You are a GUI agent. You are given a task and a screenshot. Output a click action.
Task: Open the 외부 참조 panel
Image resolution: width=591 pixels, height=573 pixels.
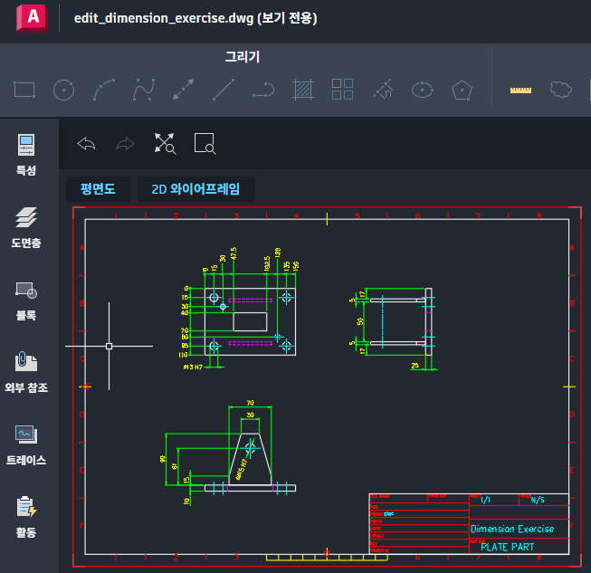(x=26, y=372)
